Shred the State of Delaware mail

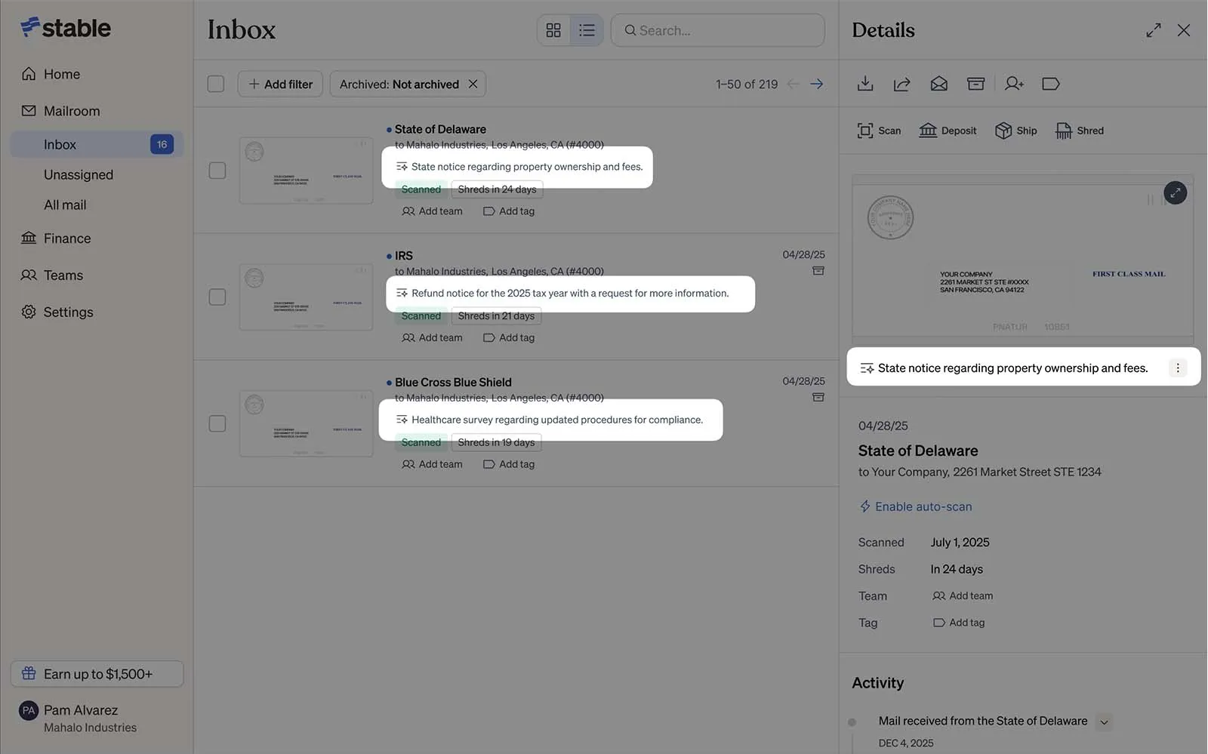(x=1079, y=130)
